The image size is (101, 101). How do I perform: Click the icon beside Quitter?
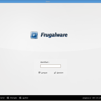tap(20, 98)
